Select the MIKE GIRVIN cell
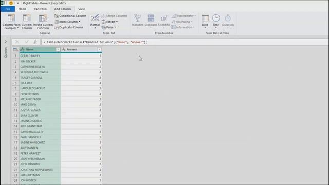This screenshot has width=329, height=185. [x=40, y=105]
